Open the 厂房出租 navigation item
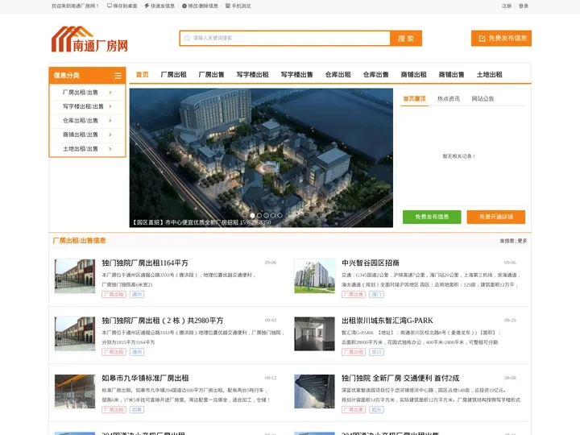This screenshot has width=580, height=435. click(173, 75)
